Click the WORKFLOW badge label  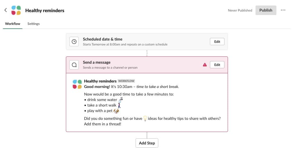[126, 81]
